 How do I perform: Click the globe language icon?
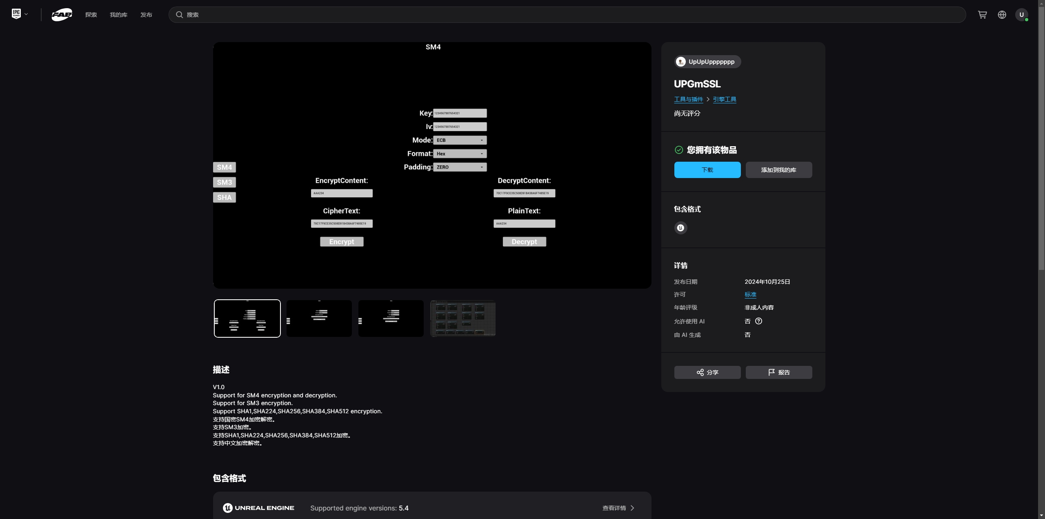pyautogui.click(x=1002, y=15)
